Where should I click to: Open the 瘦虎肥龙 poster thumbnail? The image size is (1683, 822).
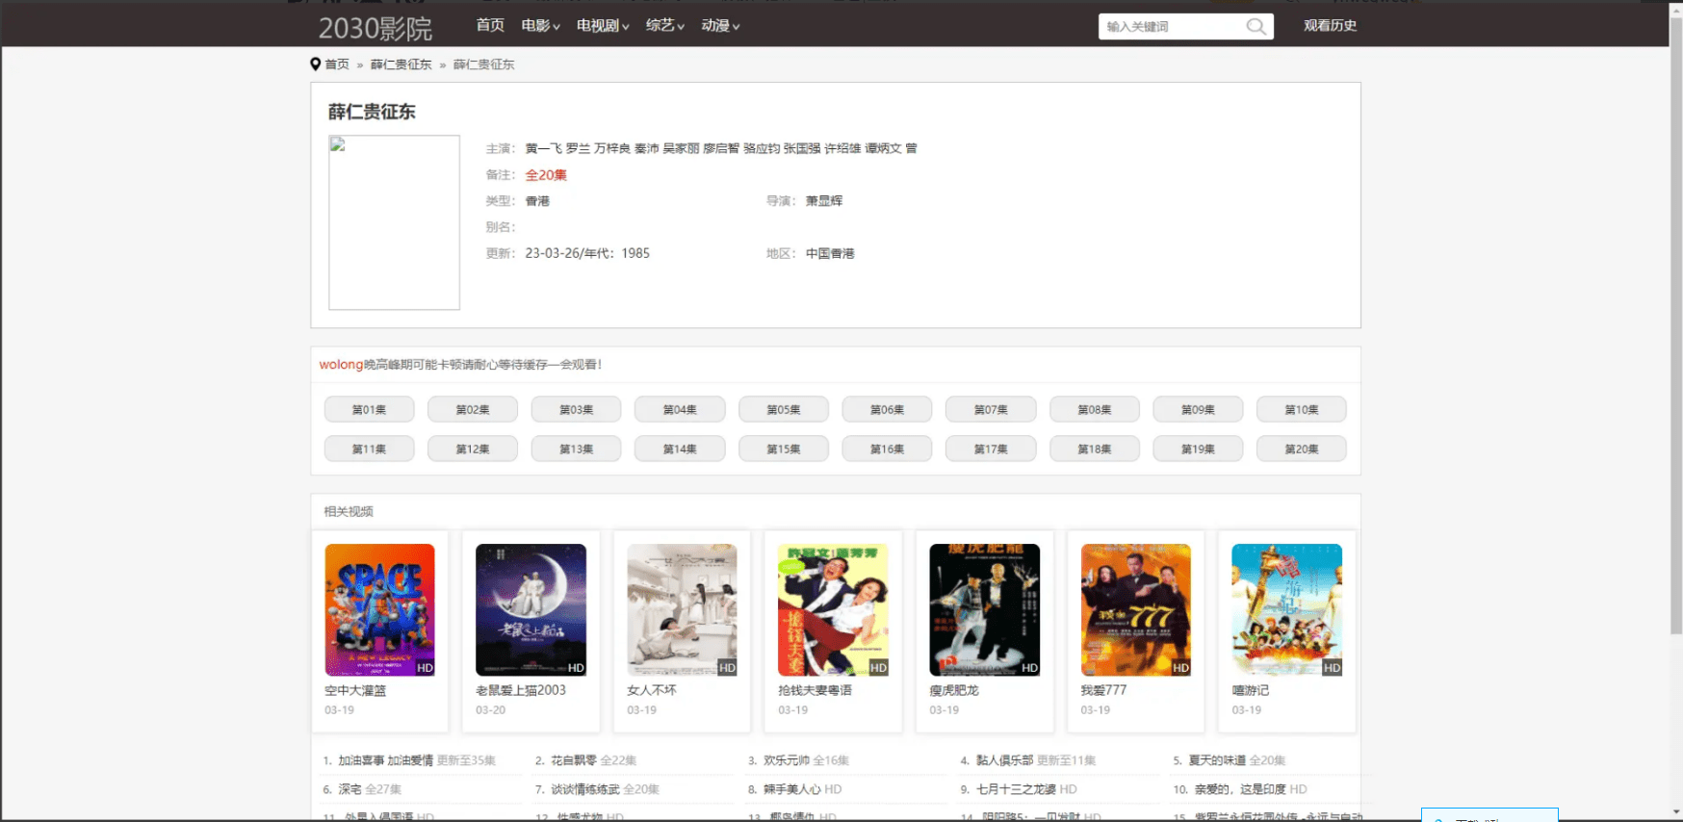(984, 609)
